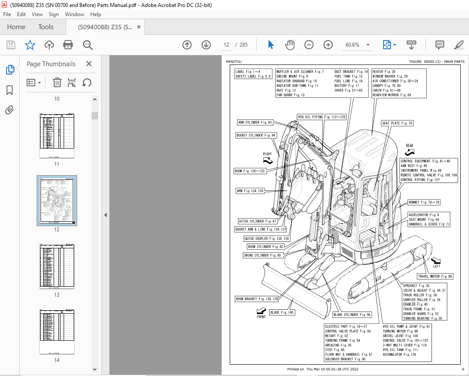This screenshot has width=469, height=376.
Task: Switch to the Tools tab
Action: (46, 27)
